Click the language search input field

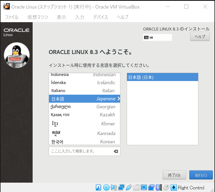85,151
